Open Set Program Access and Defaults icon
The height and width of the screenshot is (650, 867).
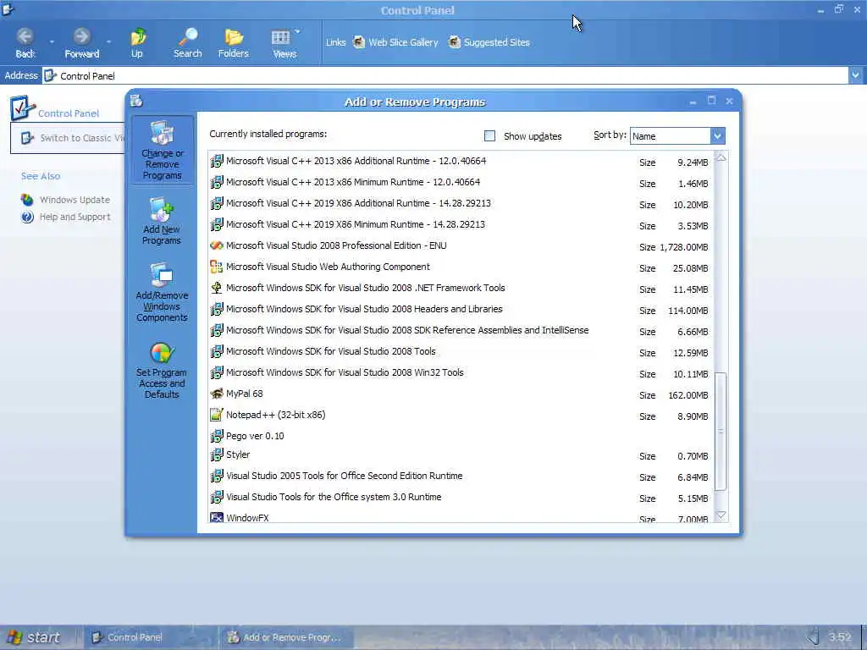[x=162, y=353]
